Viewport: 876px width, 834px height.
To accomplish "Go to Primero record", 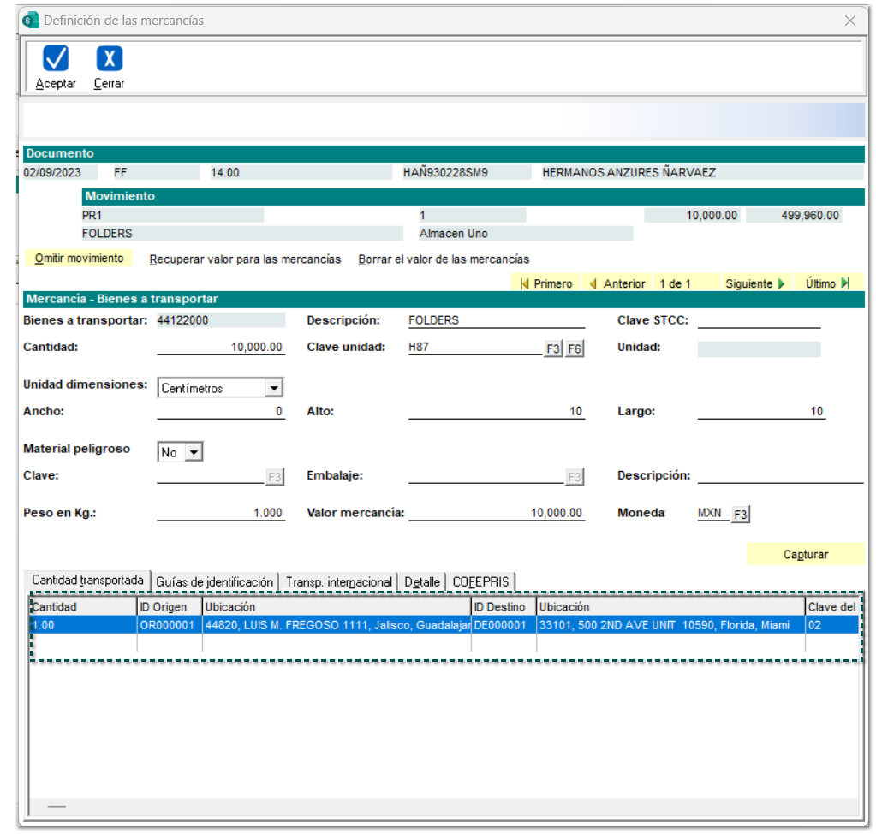I will pos(545,283).
